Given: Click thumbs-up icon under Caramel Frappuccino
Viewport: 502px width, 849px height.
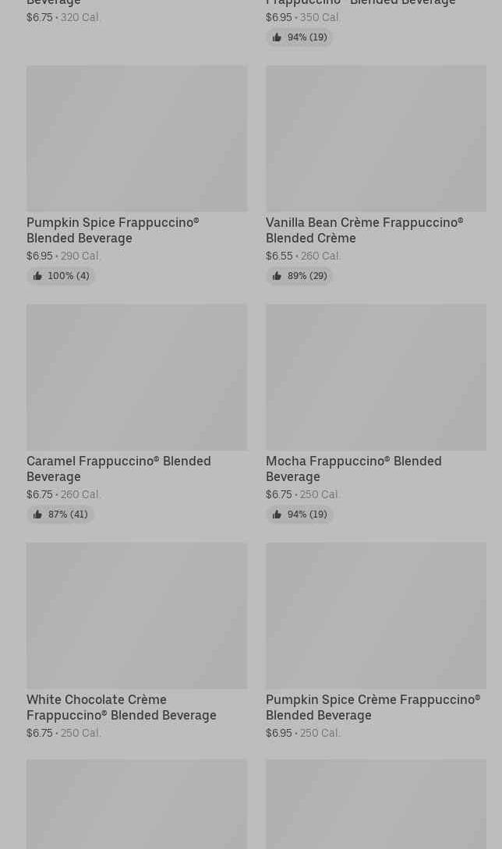Looking at the screenshot, I should (37, 515).
